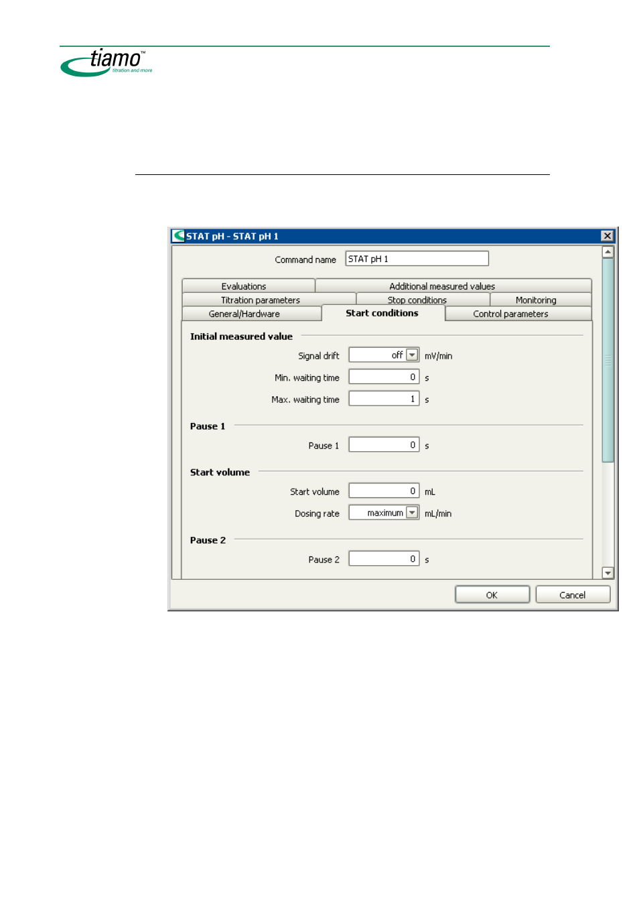Image resolution: width=639 pixels, height=905 pixels.
Task: Select the Start conditions tab
Action: click(x=383, y=313)
